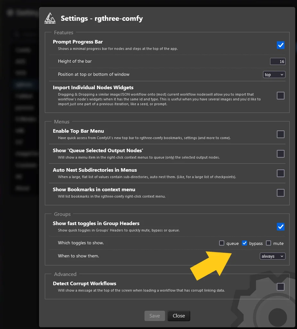Uncheck Show fast toggles in Group Headers
The image size is (297, 329).
click(x=280, y=227)
